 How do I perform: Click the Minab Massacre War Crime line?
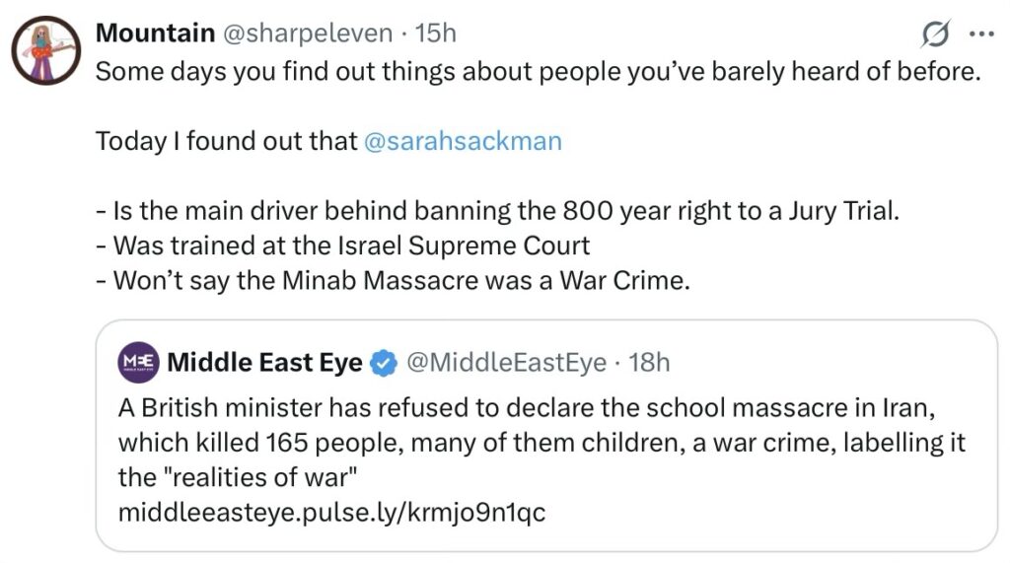(x=393, y=280)
